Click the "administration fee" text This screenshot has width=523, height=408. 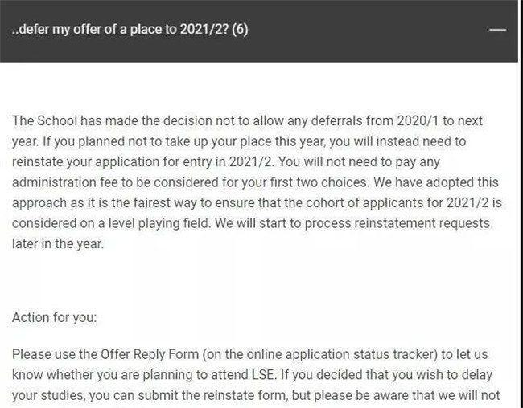65,182
